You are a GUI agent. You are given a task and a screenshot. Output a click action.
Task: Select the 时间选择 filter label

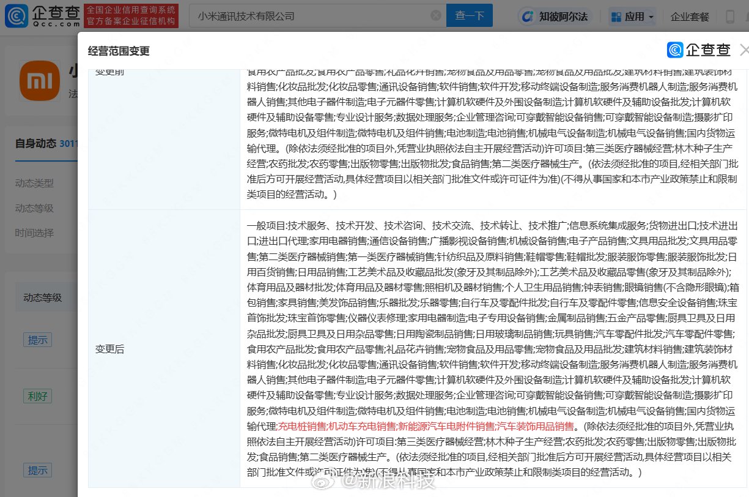tap(34, 233)
